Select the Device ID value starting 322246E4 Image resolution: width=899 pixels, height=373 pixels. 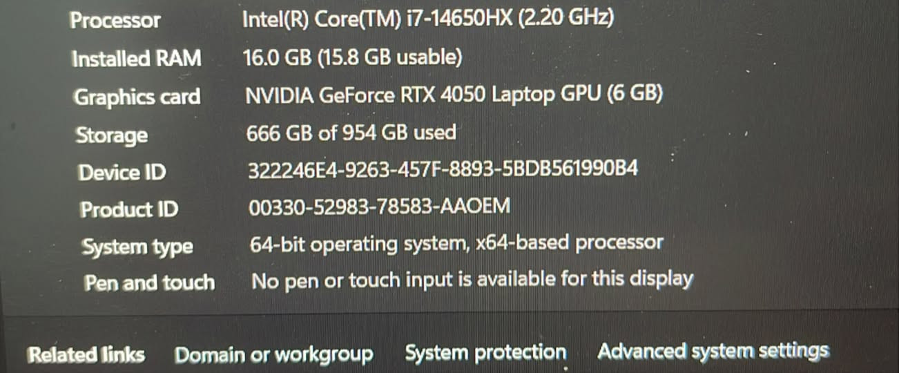pyautogui.click(x=443, y=169)
